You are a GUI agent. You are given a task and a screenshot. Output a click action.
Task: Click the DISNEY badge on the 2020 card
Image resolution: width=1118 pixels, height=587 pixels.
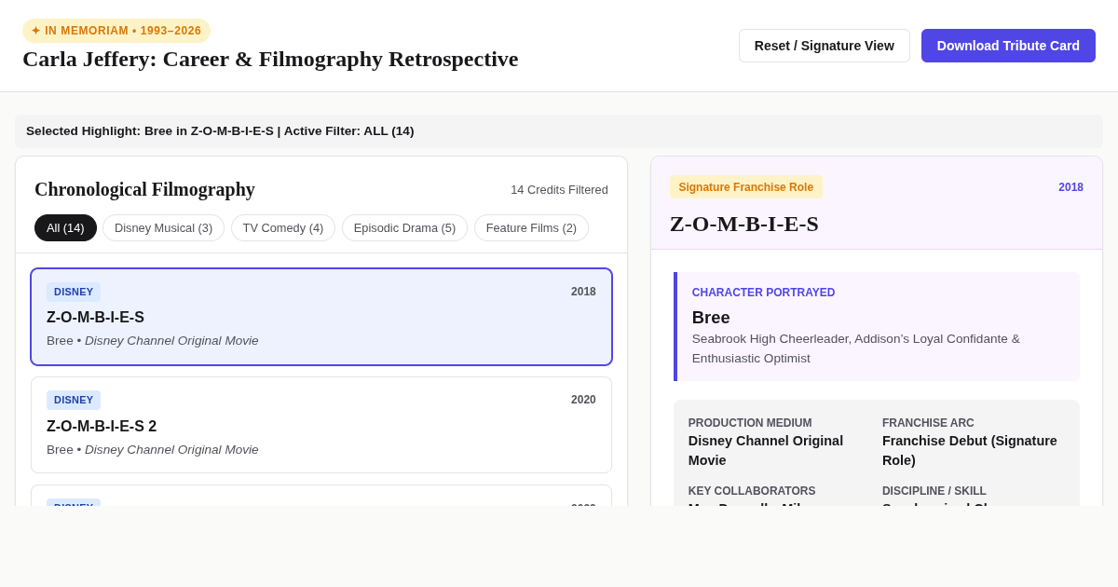click(x=74, y=400)
